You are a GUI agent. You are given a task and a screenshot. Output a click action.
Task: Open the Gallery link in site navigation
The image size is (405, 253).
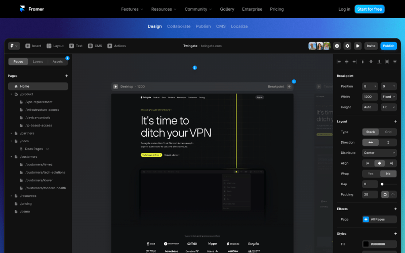[x=227, y=9]
